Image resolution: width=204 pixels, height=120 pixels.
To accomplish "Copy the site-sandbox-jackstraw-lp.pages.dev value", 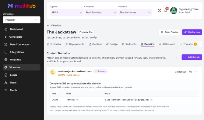I will 151,100.
